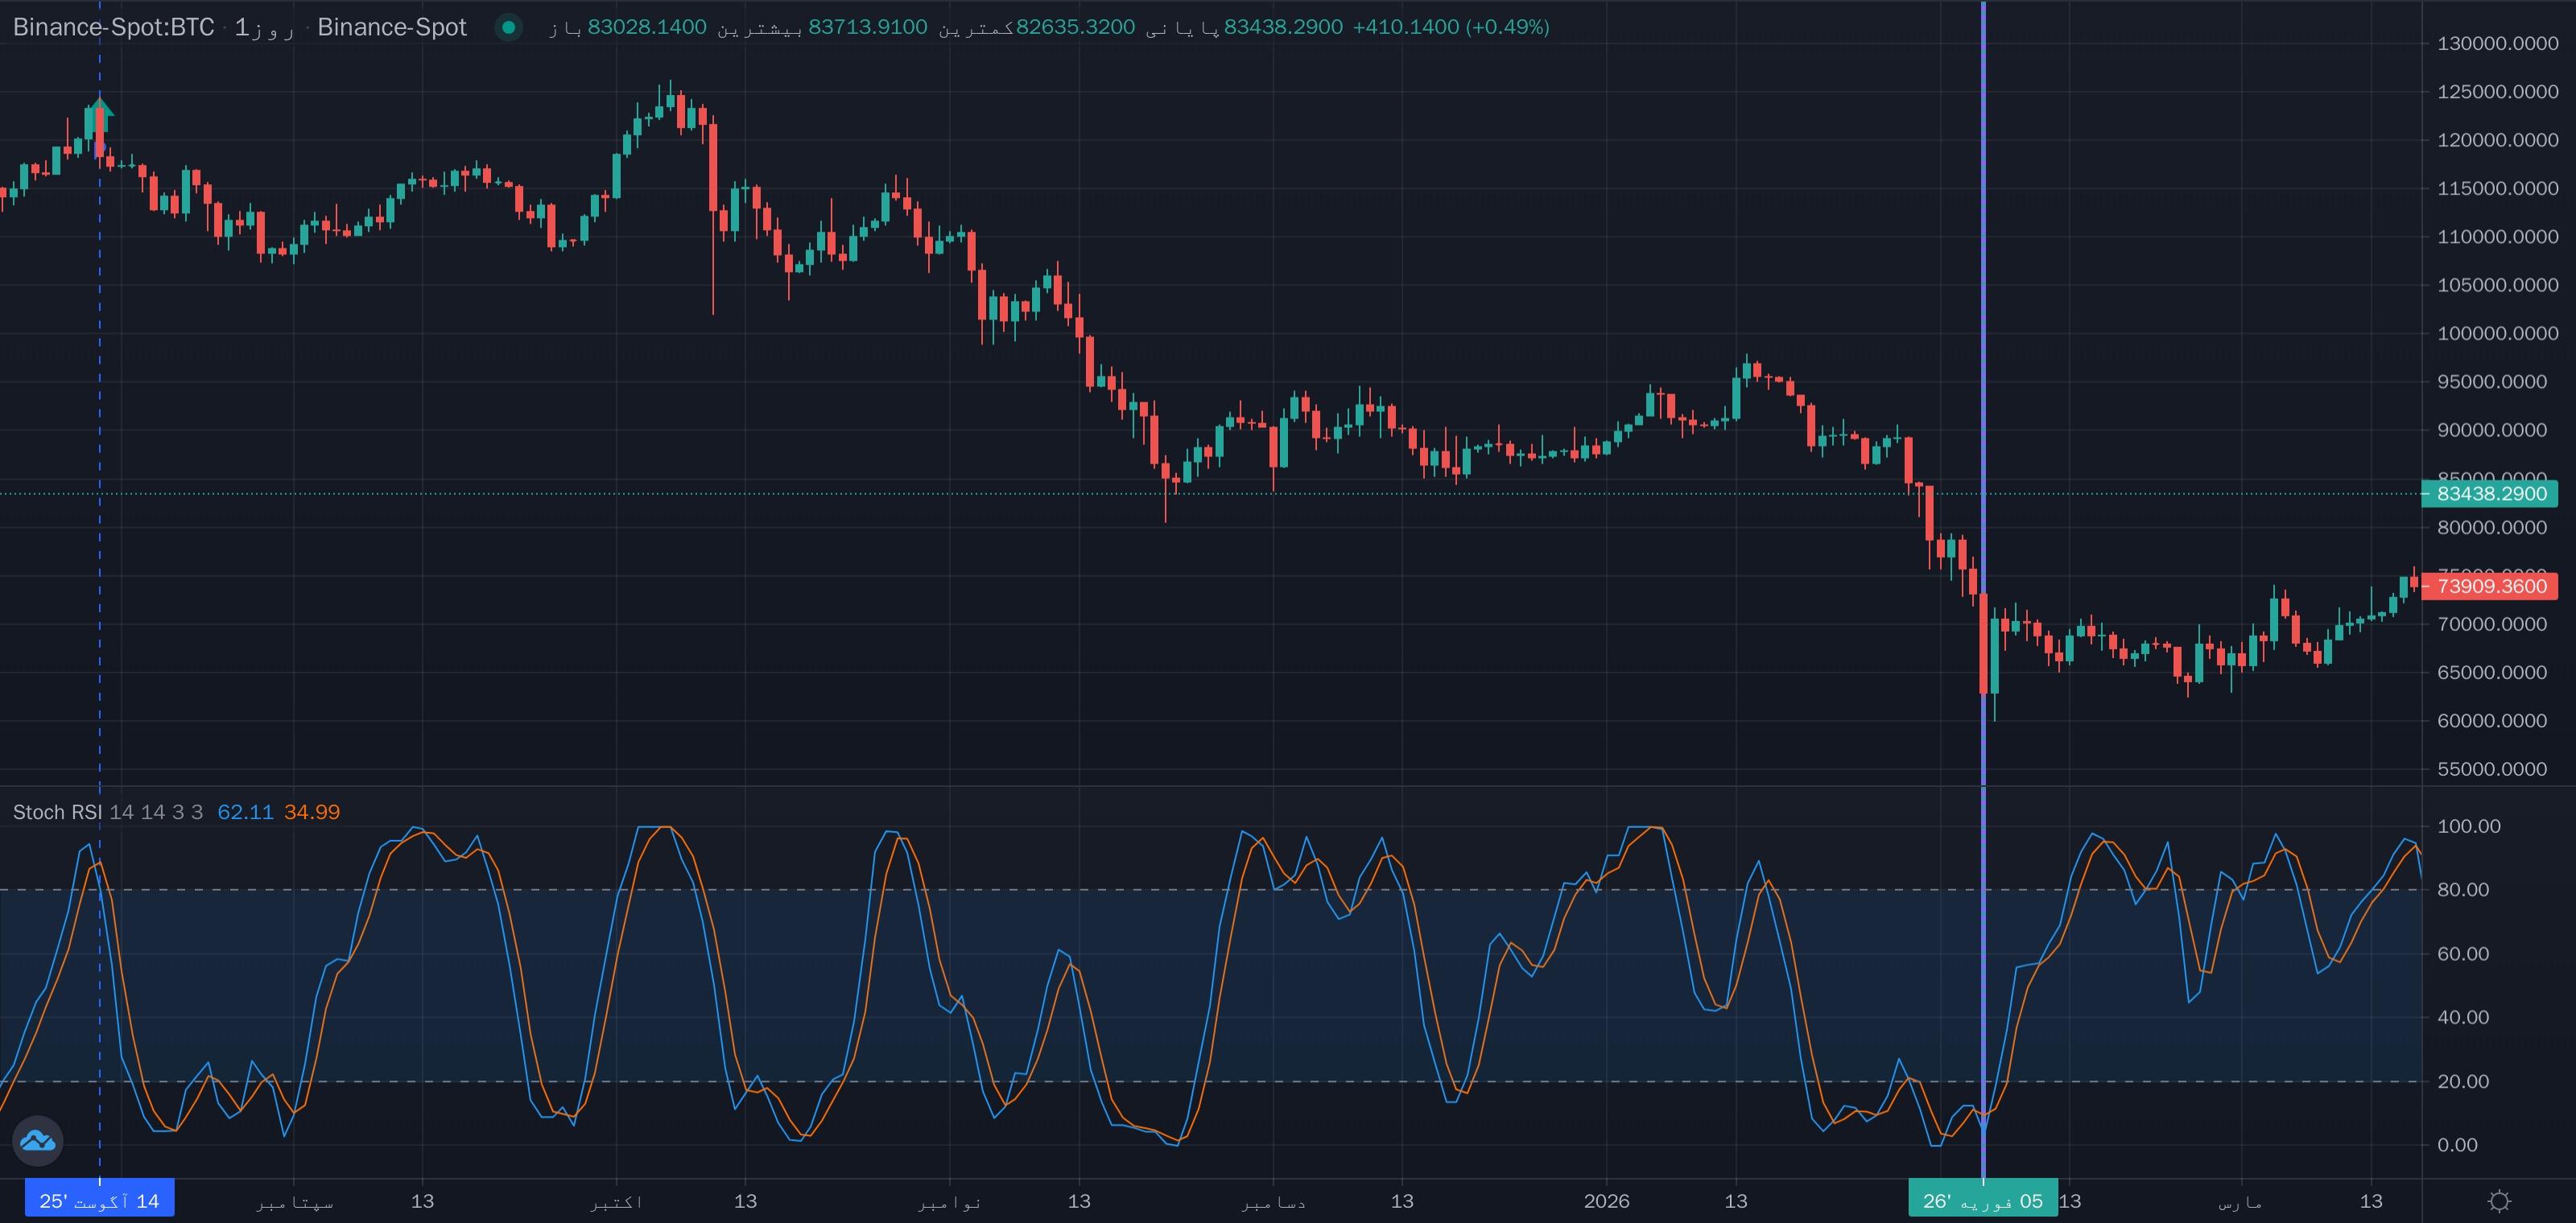The width and height of the screenshot is (2576, 1223).
Task: Click the 100.00 level on Stoch RSI axis
Action: [x=2468, y=826]
